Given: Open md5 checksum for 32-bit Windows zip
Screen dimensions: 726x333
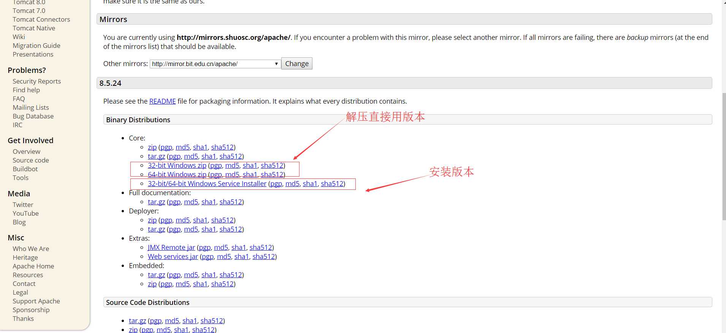Looking at the screenshot, I should [x=232, y=165].
